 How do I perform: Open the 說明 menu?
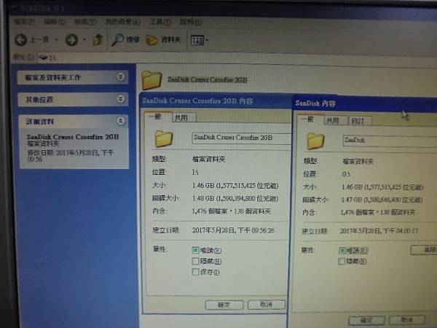191,22
